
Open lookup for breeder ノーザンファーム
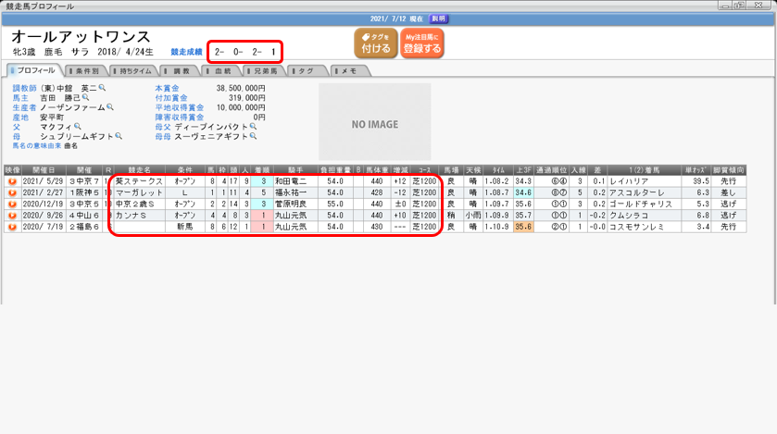click(x=110, y=107)
